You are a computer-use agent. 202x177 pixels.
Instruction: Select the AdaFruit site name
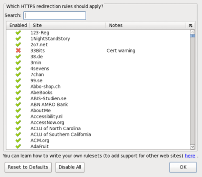40,146
